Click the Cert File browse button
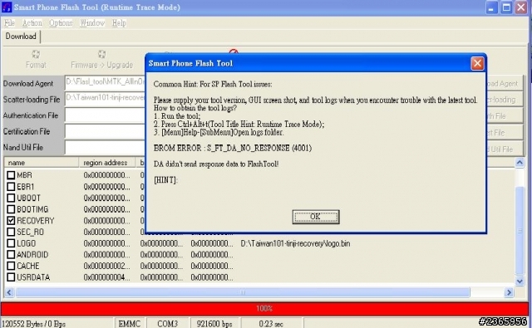This screenshot has width=532, height=328. coord(505,133)
